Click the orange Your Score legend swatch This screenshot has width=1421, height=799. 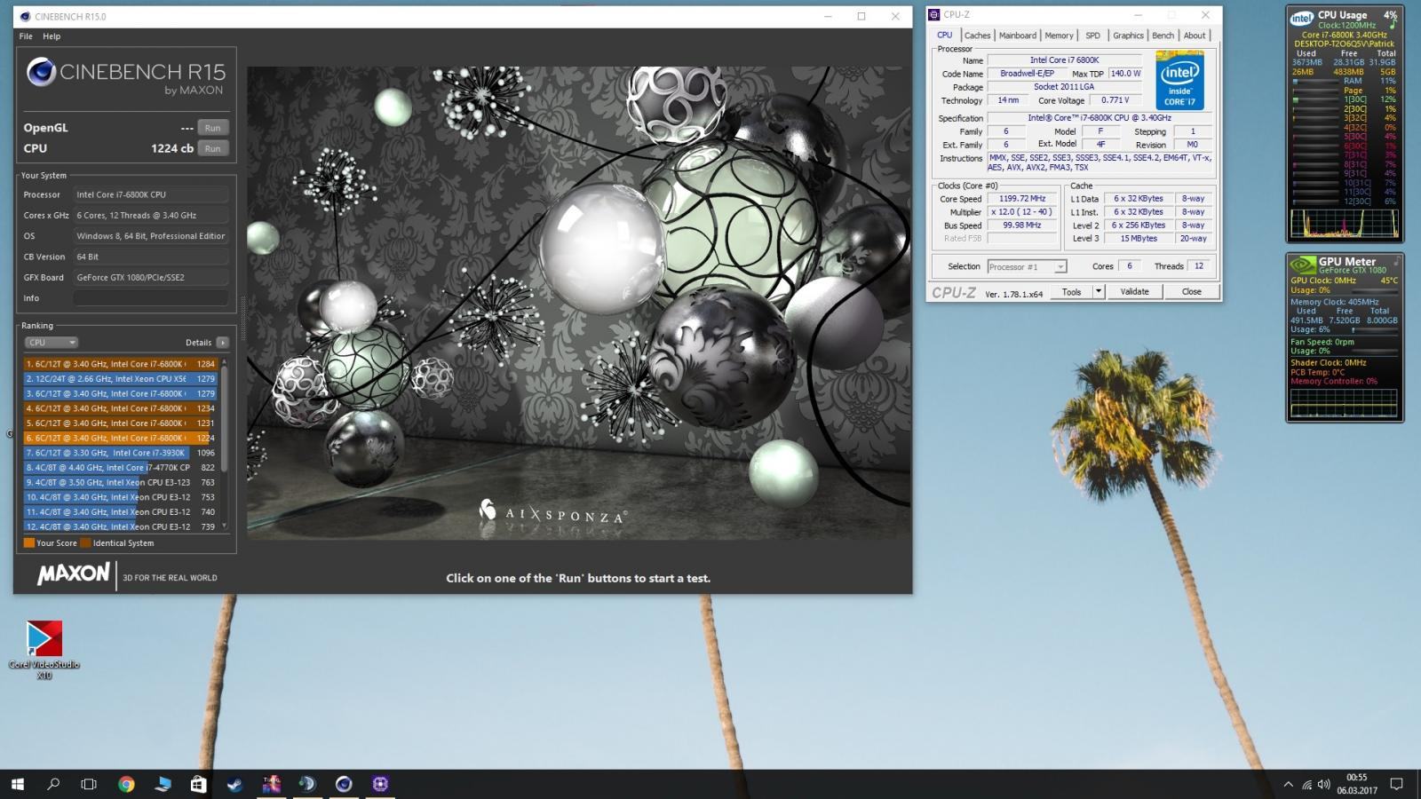tap(29, 543)
